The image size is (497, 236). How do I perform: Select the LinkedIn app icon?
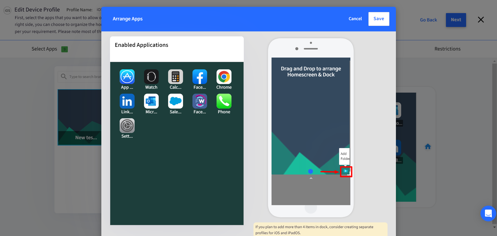point(127,101)
